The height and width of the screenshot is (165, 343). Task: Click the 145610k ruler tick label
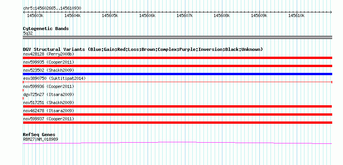(296, 16)
